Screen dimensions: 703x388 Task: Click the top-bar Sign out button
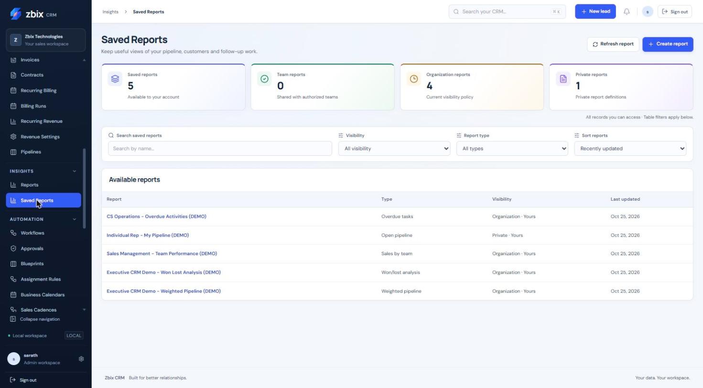click(x=675, y=11)
